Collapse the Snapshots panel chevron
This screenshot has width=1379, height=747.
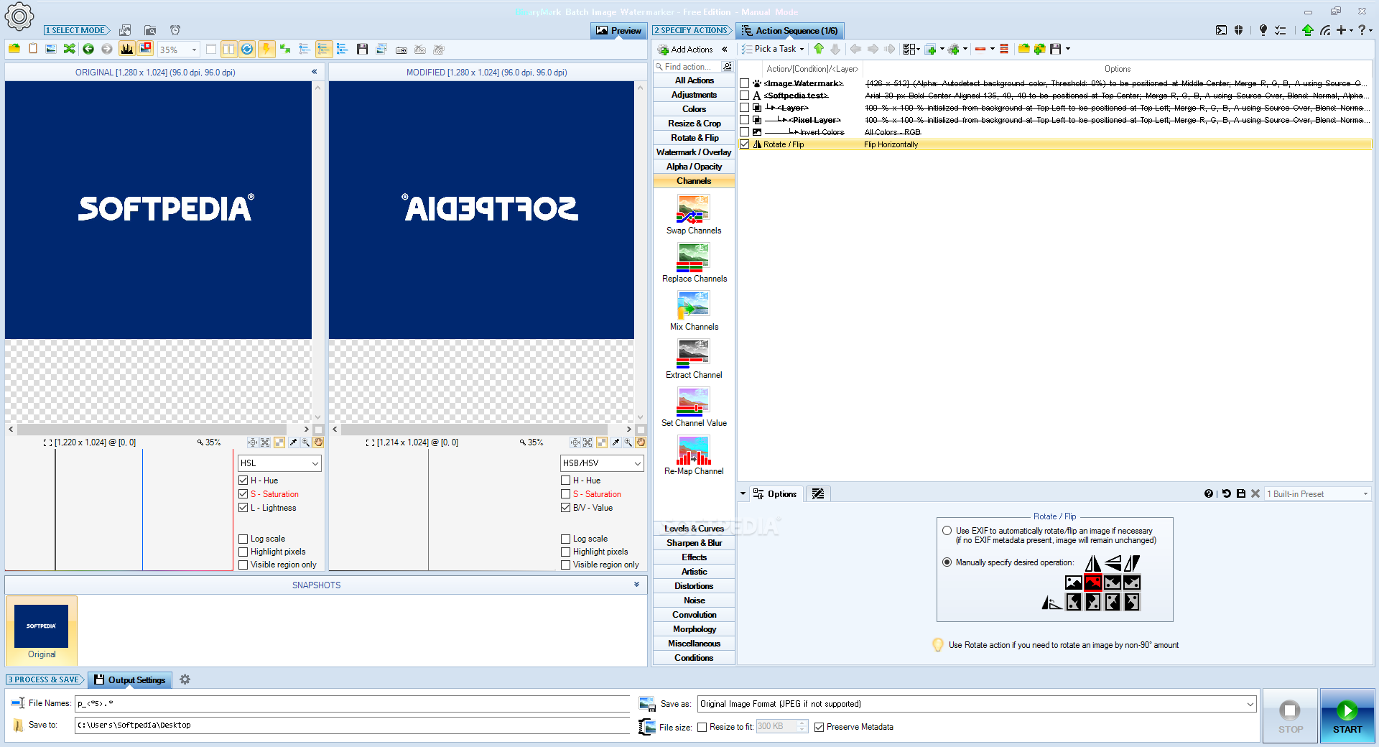[636, 585]
